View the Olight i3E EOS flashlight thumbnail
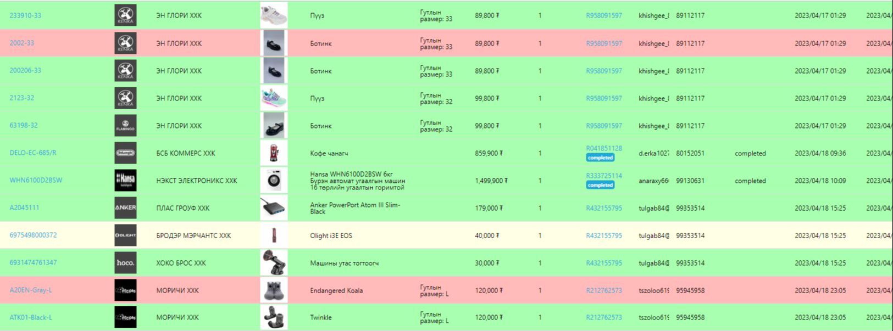 coord(274,235)
